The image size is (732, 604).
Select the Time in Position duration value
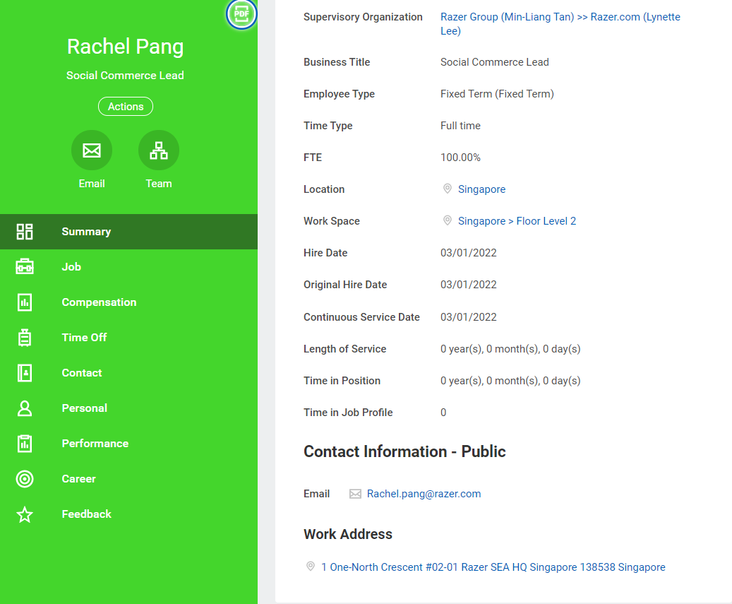(510, 381)
